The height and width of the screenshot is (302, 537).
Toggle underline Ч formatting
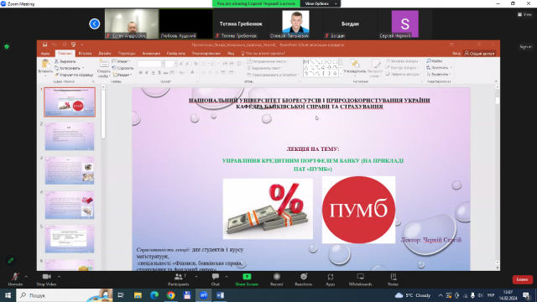click(153, 73)
